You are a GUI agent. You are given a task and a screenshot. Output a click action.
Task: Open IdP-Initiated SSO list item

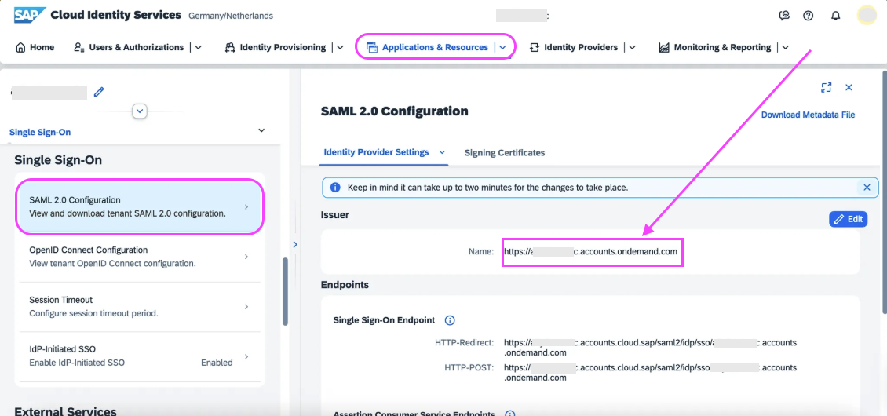coord(140,356)
